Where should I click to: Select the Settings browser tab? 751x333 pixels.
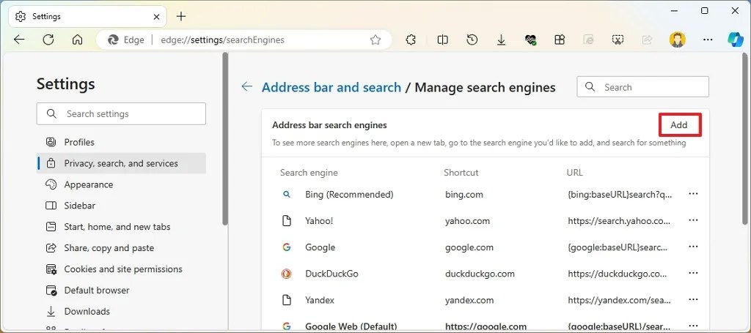tap(88, 17)
